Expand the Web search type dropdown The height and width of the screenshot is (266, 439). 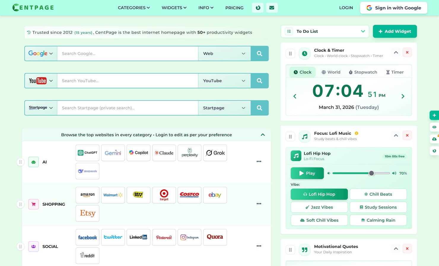pos(224,53)
